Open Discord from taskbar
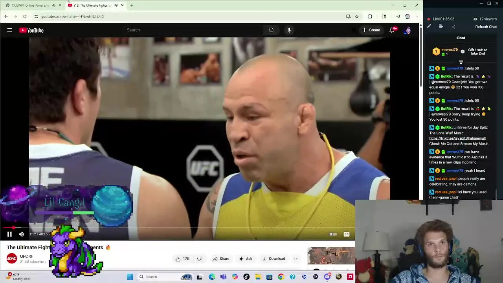Viewport: 503px width, 283px height. pyautogui.click(x=327, y=277)
